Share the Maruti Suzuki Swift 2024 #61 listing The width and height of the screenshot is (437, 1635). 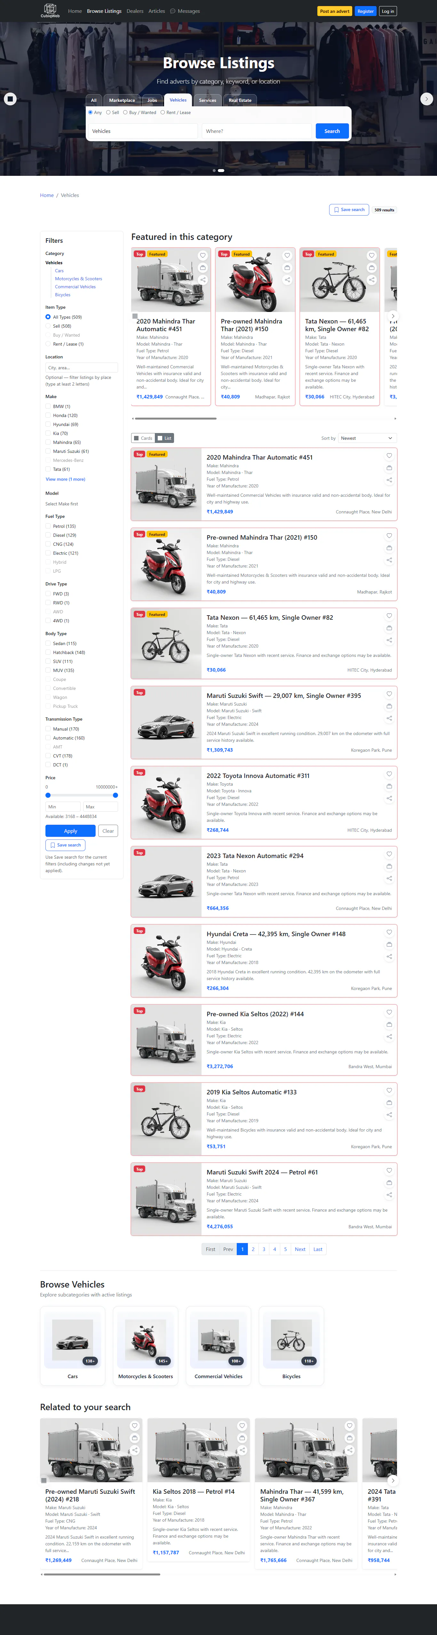point(389,1195)
